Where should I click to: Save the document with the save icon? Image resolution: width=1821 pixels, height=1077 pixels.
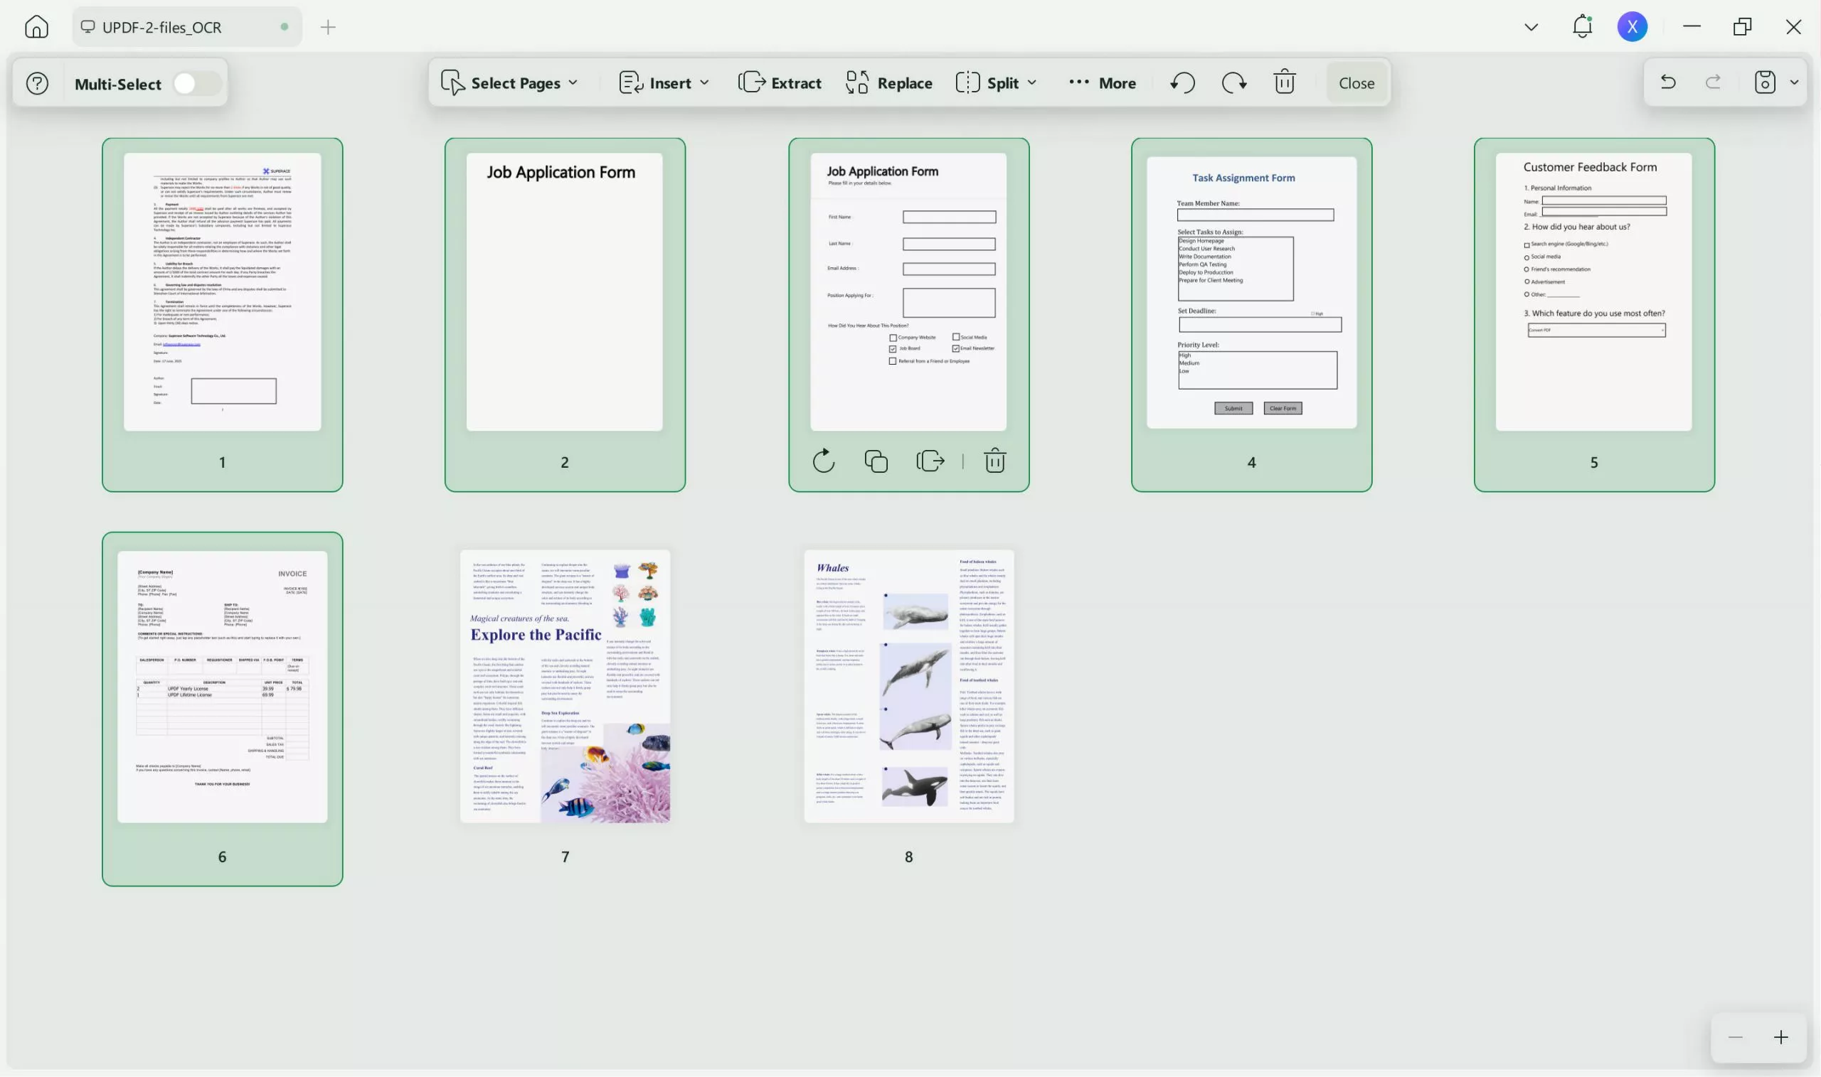click(1764, 82)
